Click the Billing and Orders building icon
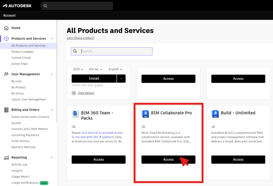The image size is (273, 186). pos(6,110)
